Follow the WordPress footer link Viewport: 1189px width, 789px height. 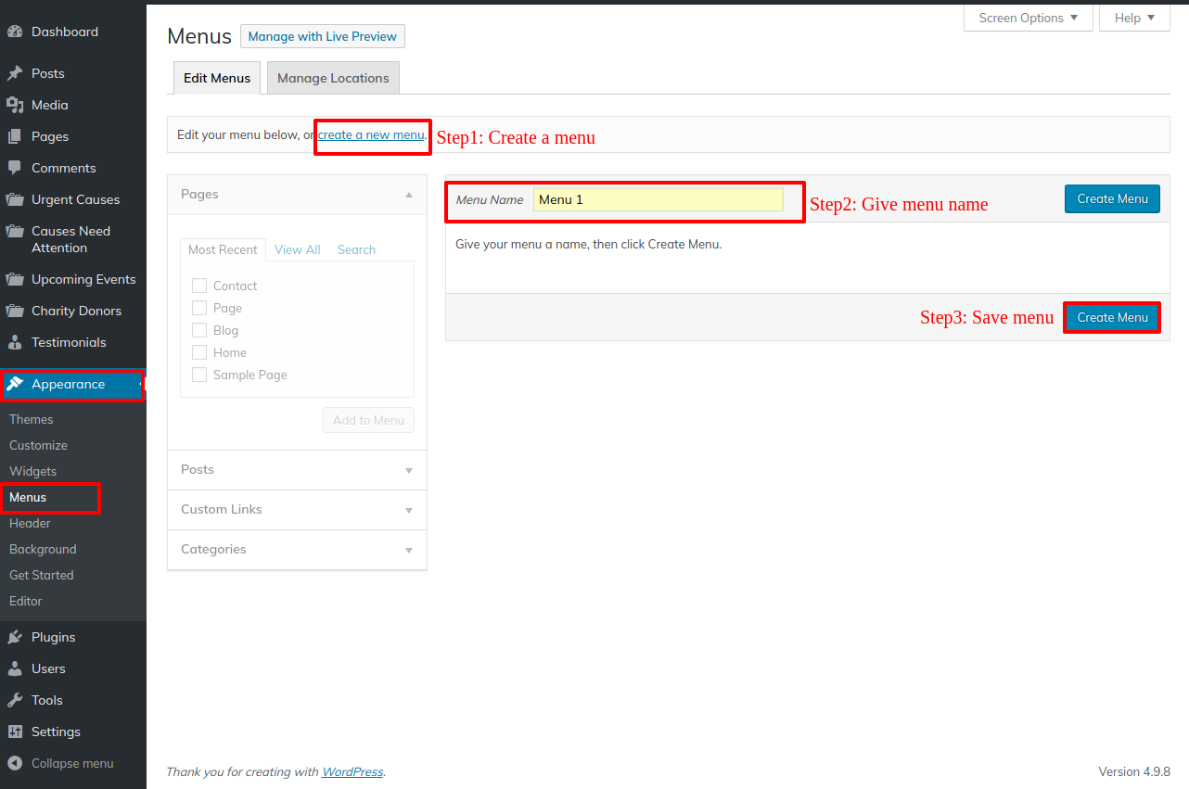tap(352, 771)
